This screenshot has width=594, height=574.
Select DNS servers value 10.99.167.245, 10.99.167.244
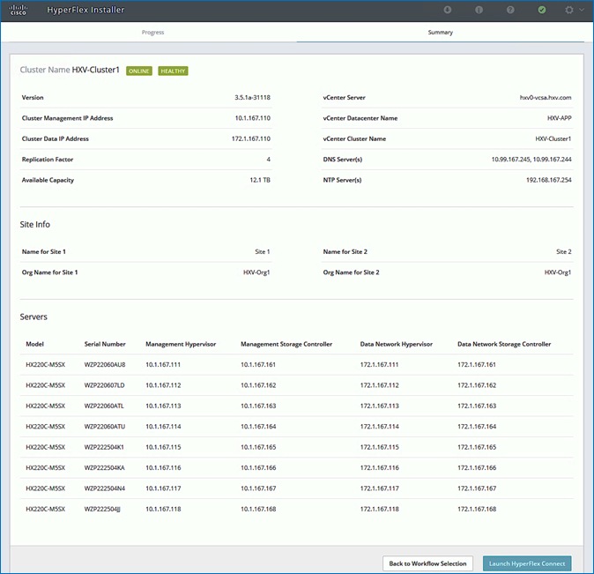coord(531,160)
